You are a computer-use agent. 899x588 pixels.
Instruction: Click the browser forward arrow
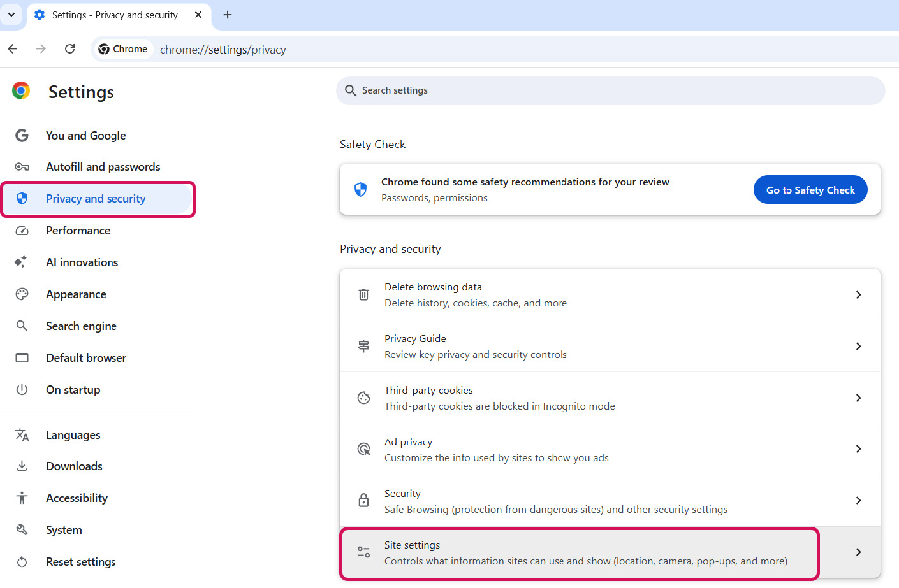click(x=41, y=49)
